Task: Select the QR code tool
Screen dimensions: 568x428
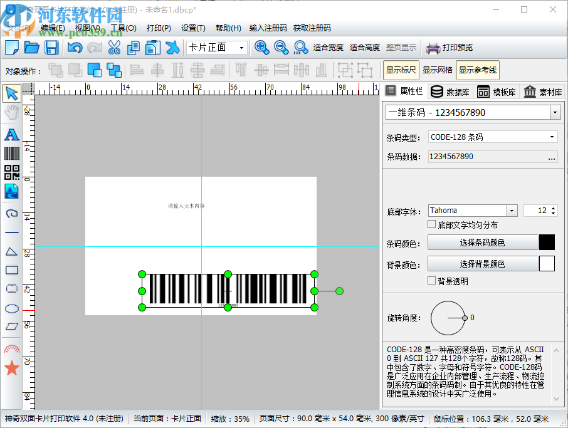Action: click(11, 172)
